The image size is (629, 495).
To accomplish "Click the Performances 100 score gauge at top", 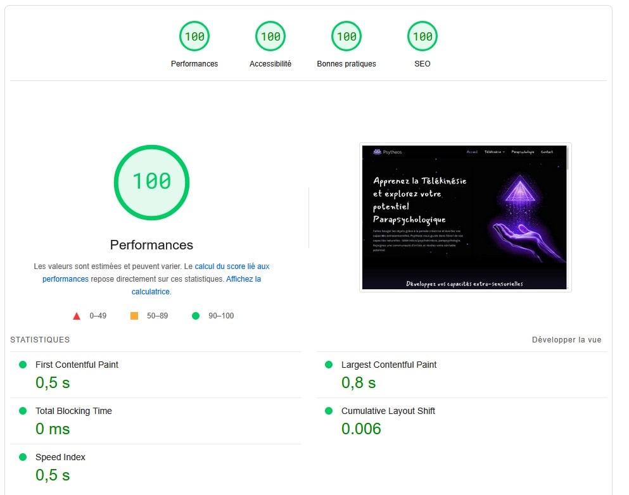I will (x=194, y=36).
